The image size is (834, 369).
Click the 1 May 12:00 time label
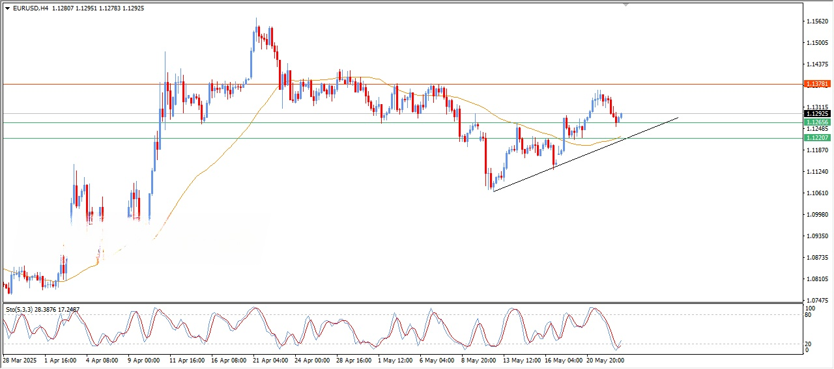395,360
